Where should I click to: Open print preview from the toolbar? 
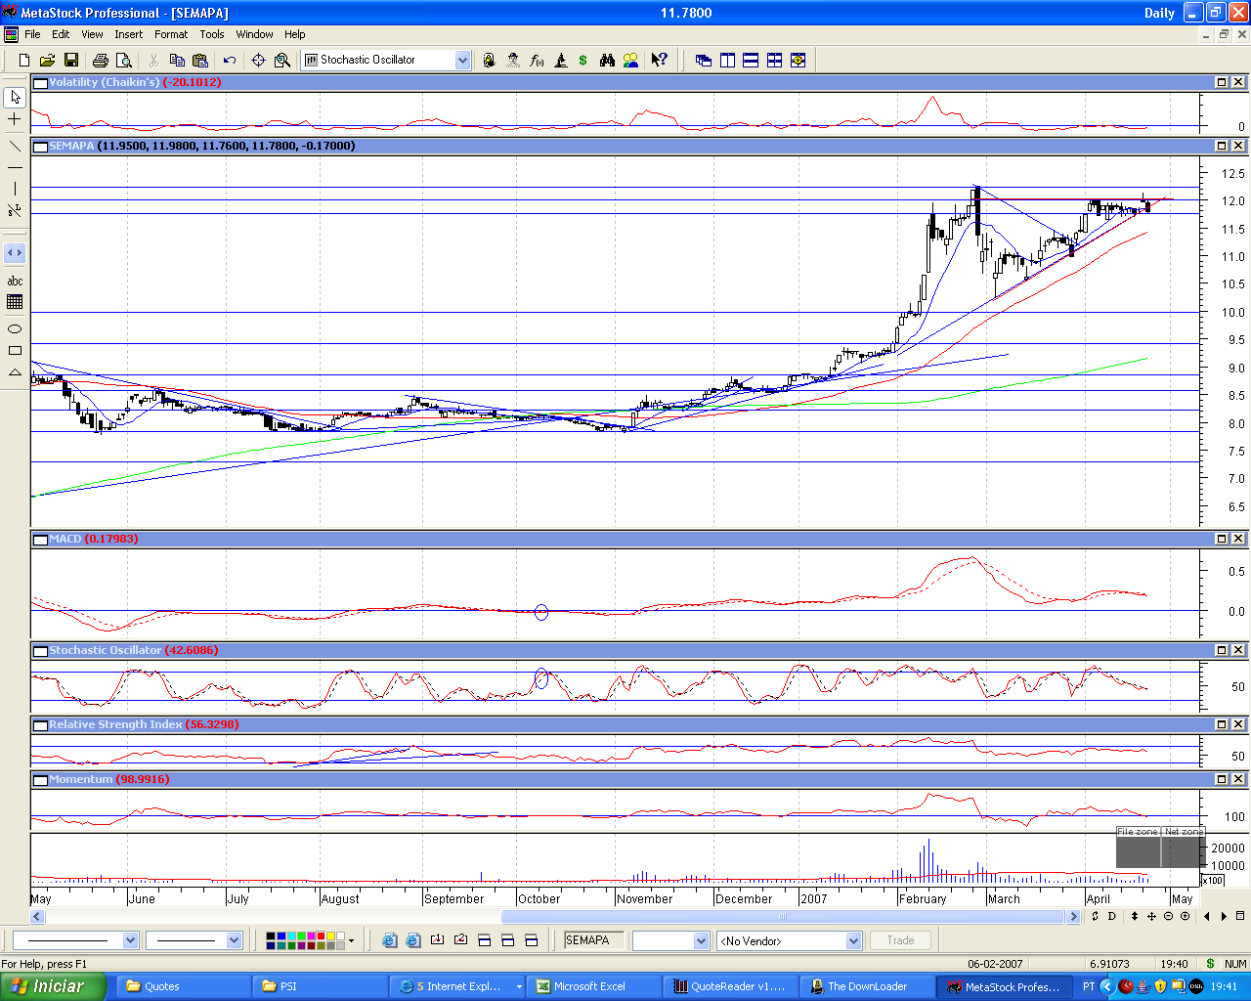123,60
